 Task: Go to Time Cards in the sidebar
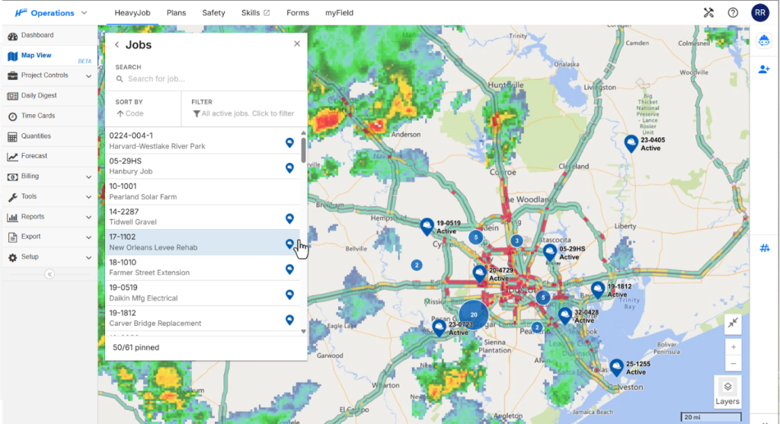(x=37, y=116)
